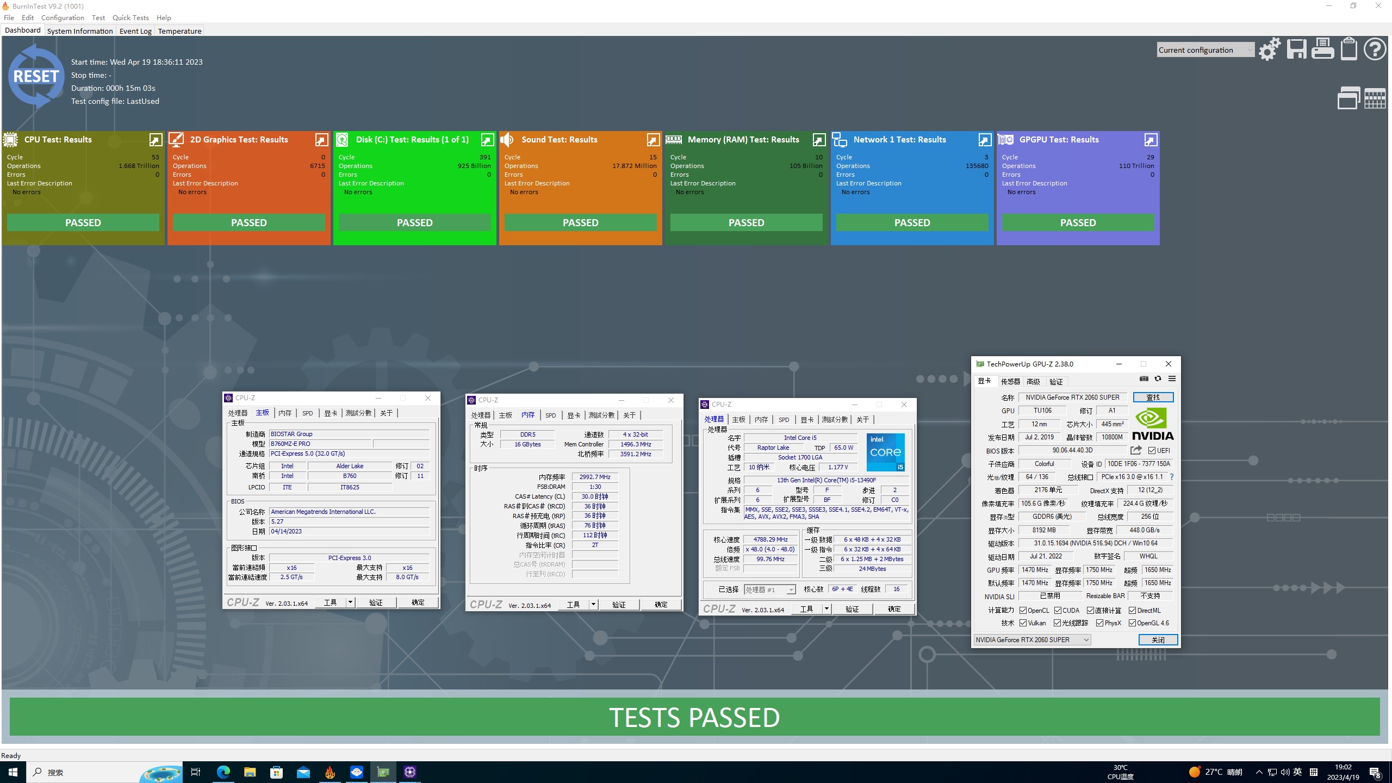Open BurnInTest flame icon in taskbar
The image size is (1392, 783).
coord(330,772)
